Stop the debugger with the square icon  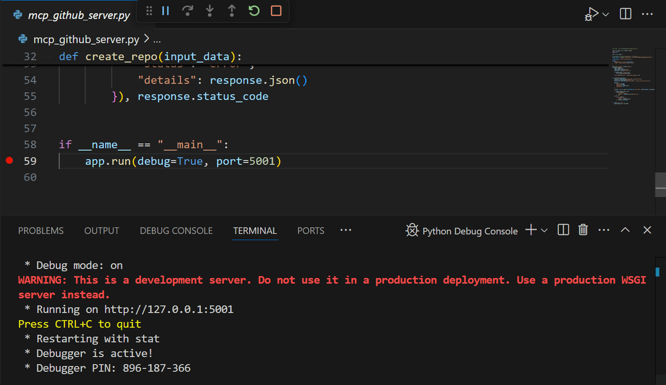276,11
